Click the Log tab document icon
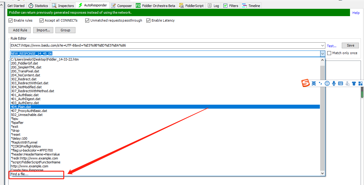This screenshot has width=364, height=185. (210, 5)
